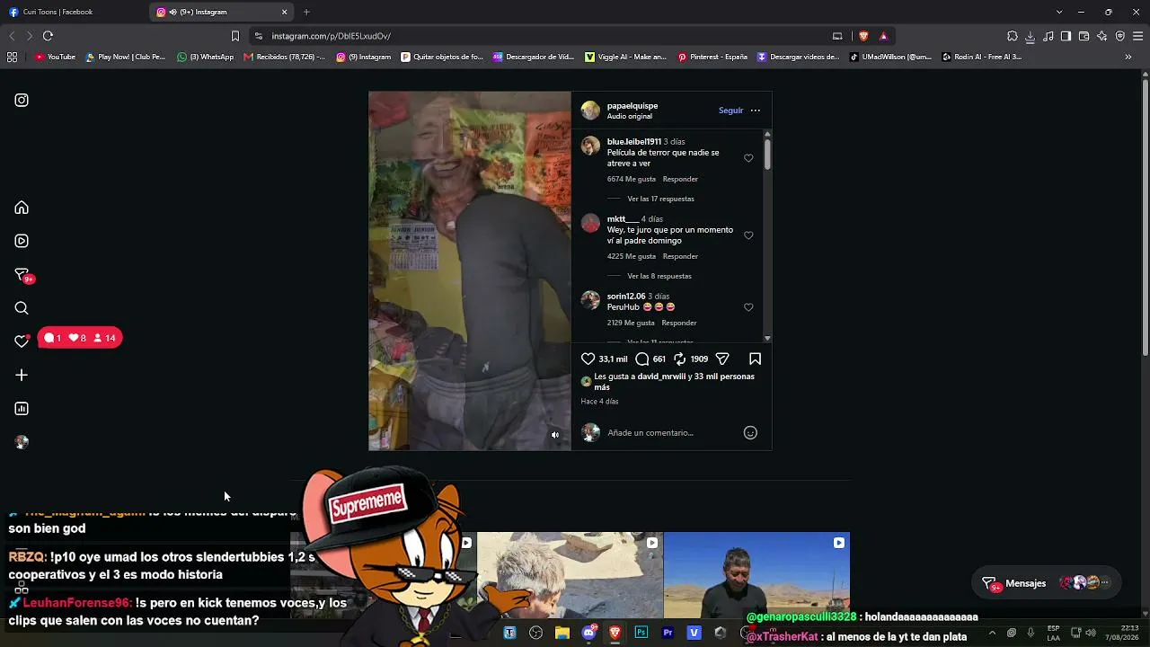The height and width of the screenshot is (647, 1150).
Task: Open Photoshop from the taskbar
Action: click(x=641, y=633)
